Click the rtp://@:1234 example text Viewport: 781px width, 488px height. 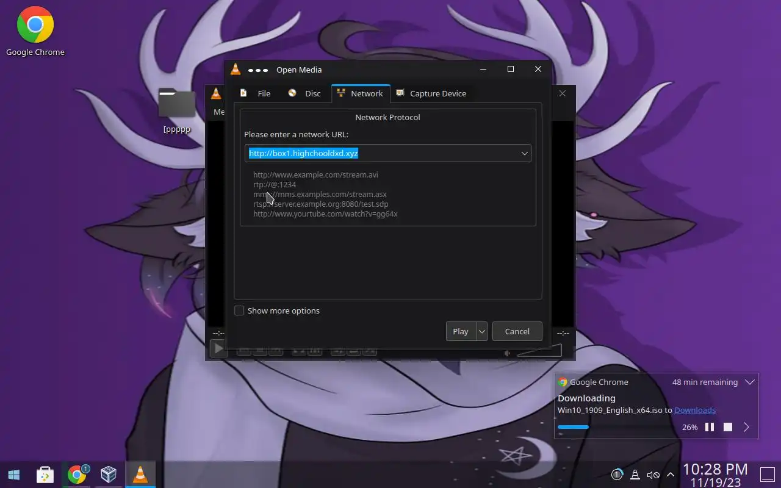pyautogui.click(x=275, y=184)
